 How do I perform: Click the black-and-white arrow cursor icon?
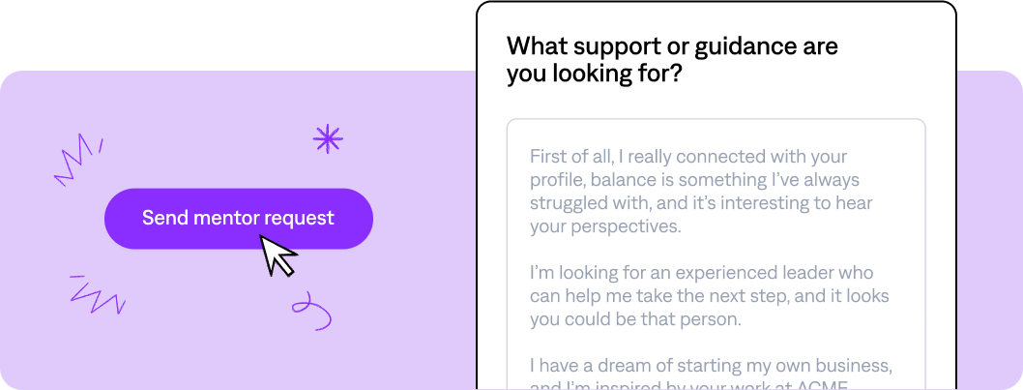point(278,255)
